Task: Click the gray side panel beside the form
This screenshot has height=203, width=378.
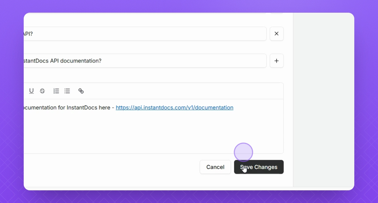Action: [x=324, y=99]
